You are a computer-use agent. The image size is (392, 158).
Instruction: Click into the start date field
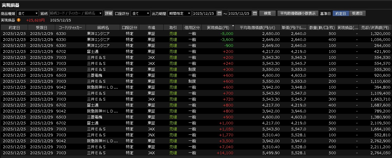(204, 13)
